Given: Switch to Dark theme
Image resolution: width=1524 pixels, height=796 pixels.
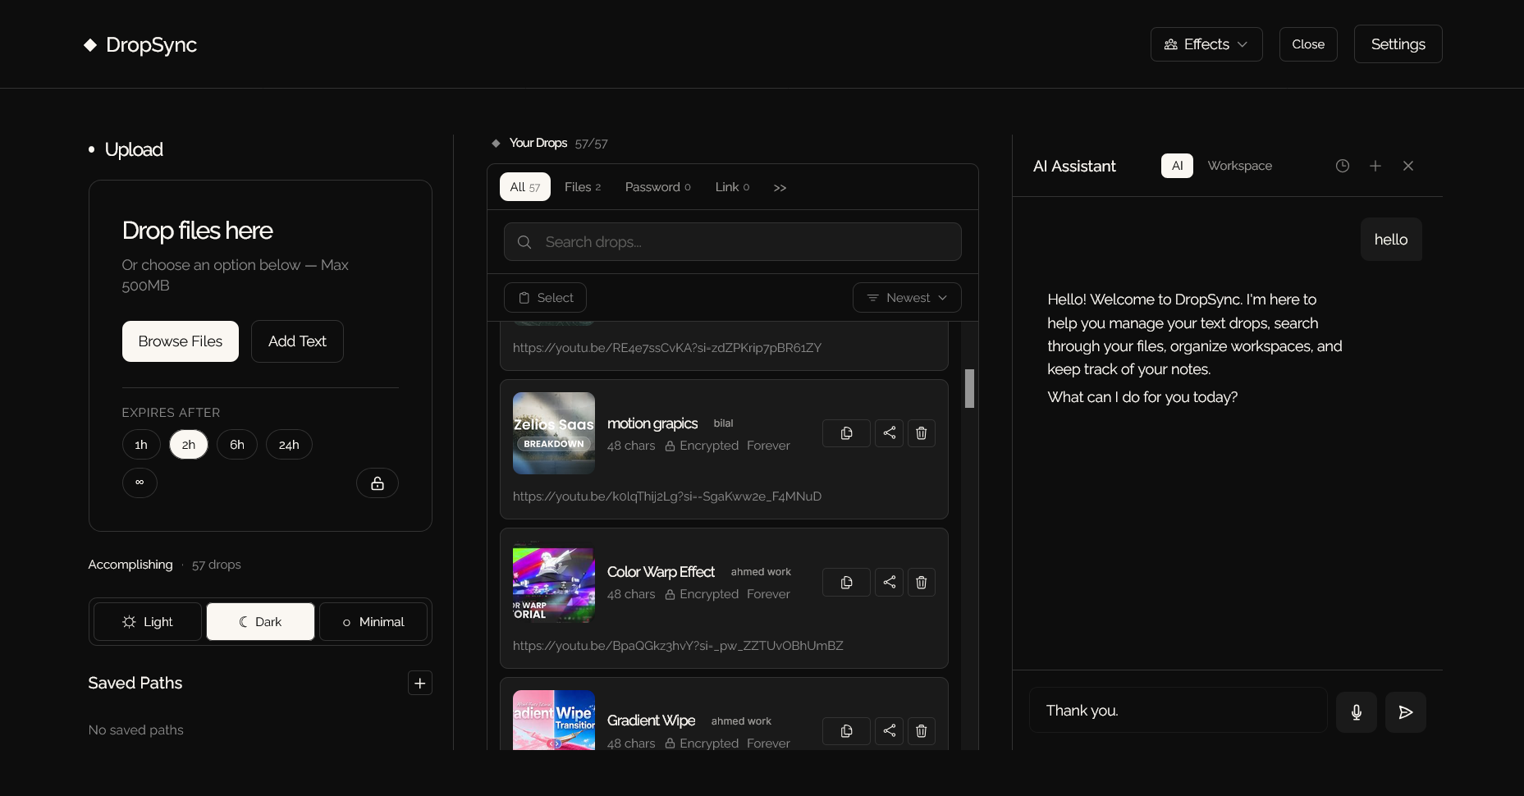Looking at the screenshot, I should point(260,622).
